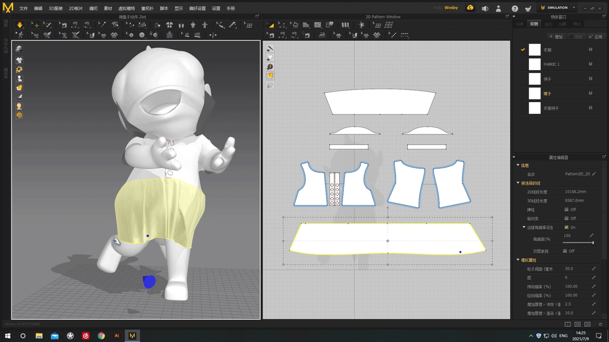The image size is (609, 342).
Task: Click the SIMULATION mode button
Action: point(555,8)
